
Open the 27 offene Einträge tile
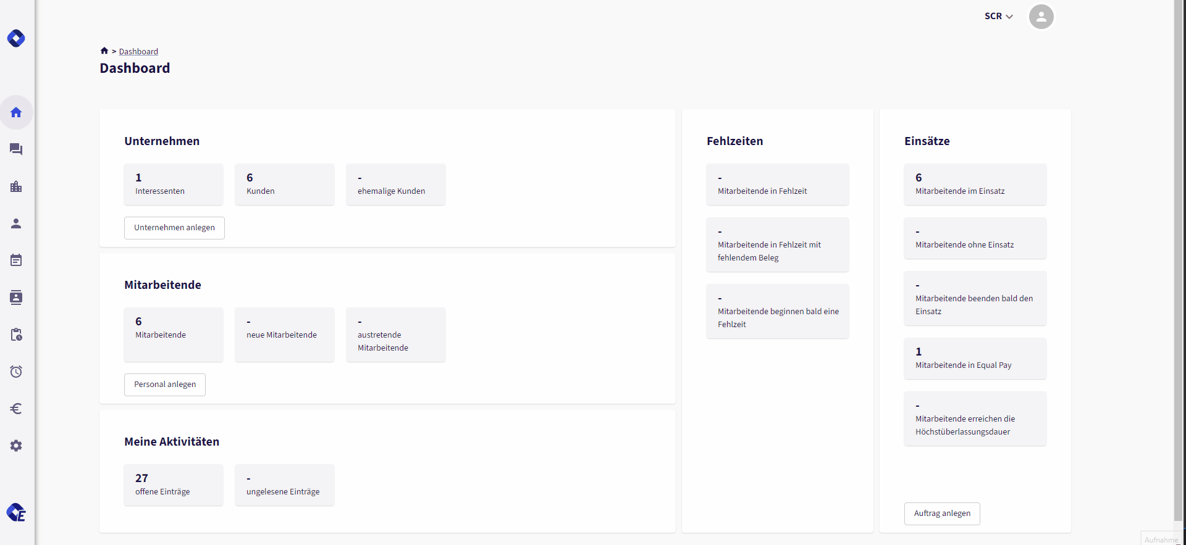coord(174,485)
